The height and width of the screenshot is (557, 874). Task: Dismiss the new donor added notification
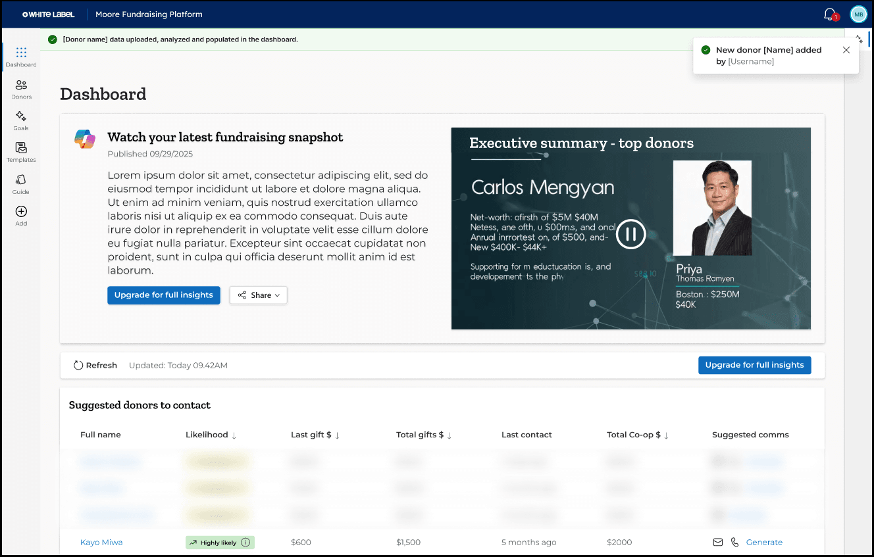tap(846, 49)
